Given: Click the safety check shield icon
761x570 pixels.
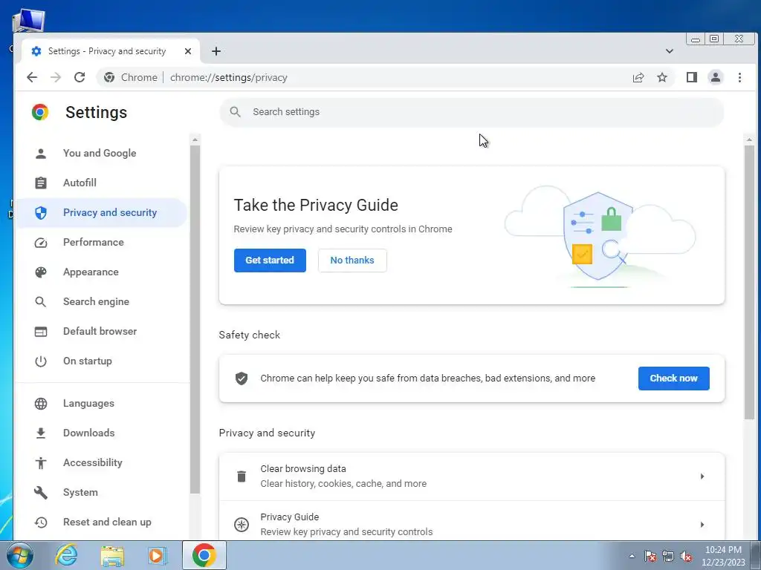Looking at the screenshot, I should (242, 379).
